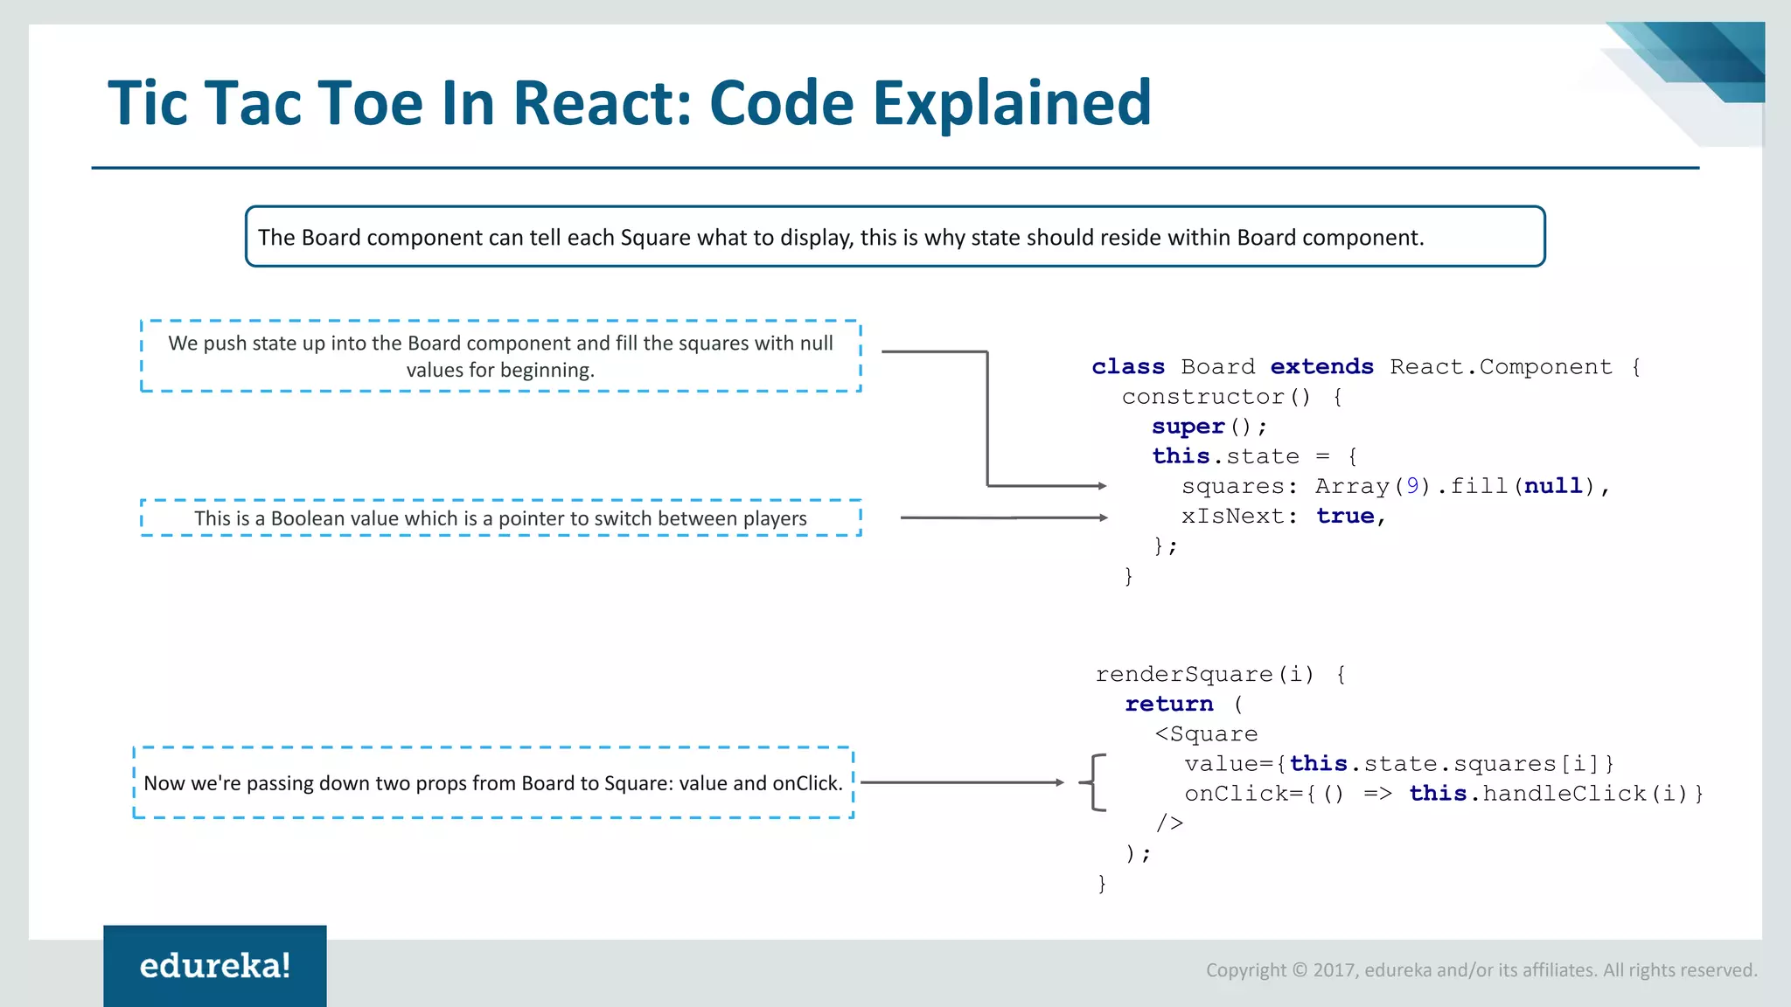Click the '<Square' JSX tag line
Image resolution: width=1791 pixels, height=1007 pixels.
[x=1206, y=734]
